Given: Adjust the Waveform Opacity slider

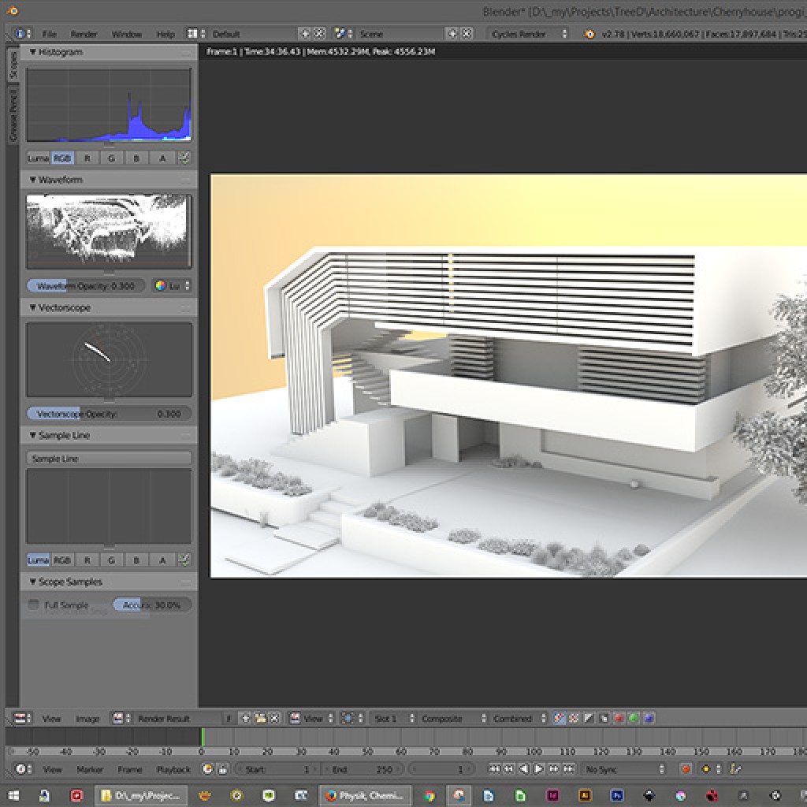Looking at the screenshot, I should (86, 286).
